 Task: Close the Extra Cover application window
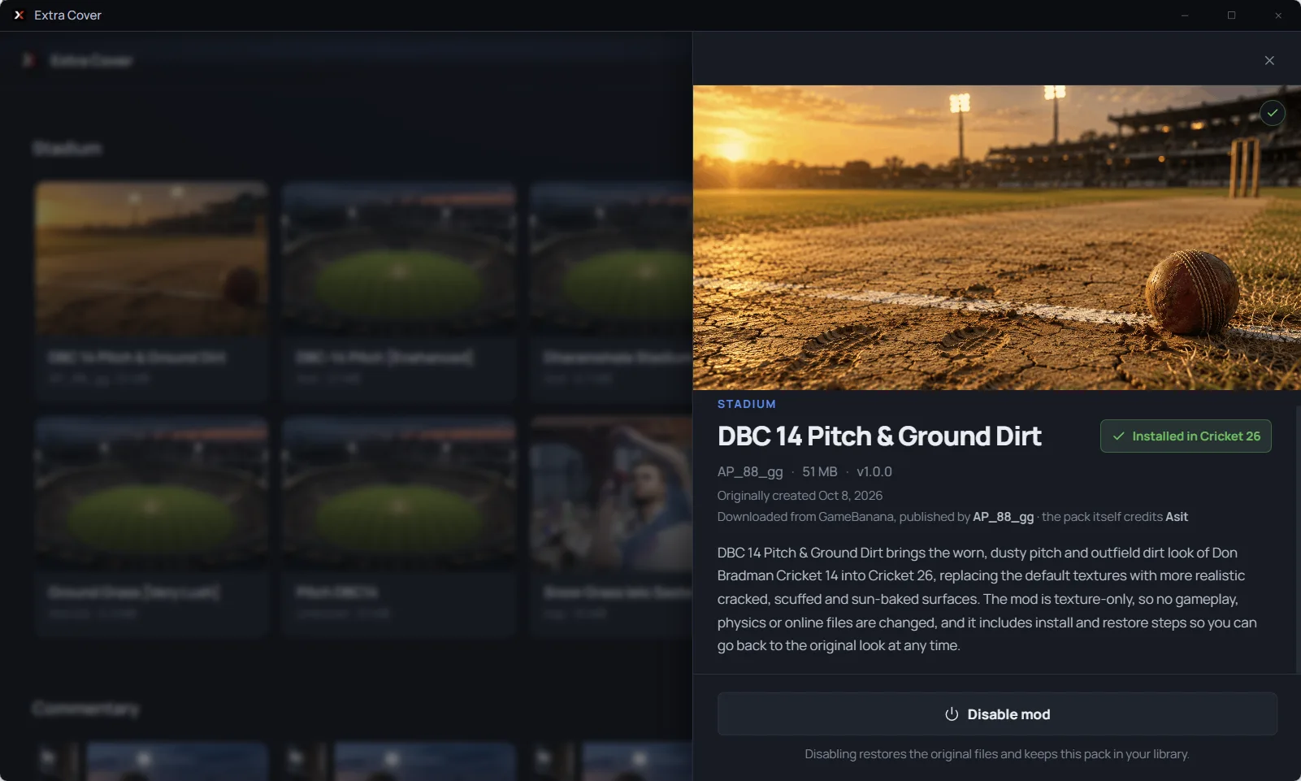(1278, 15)
